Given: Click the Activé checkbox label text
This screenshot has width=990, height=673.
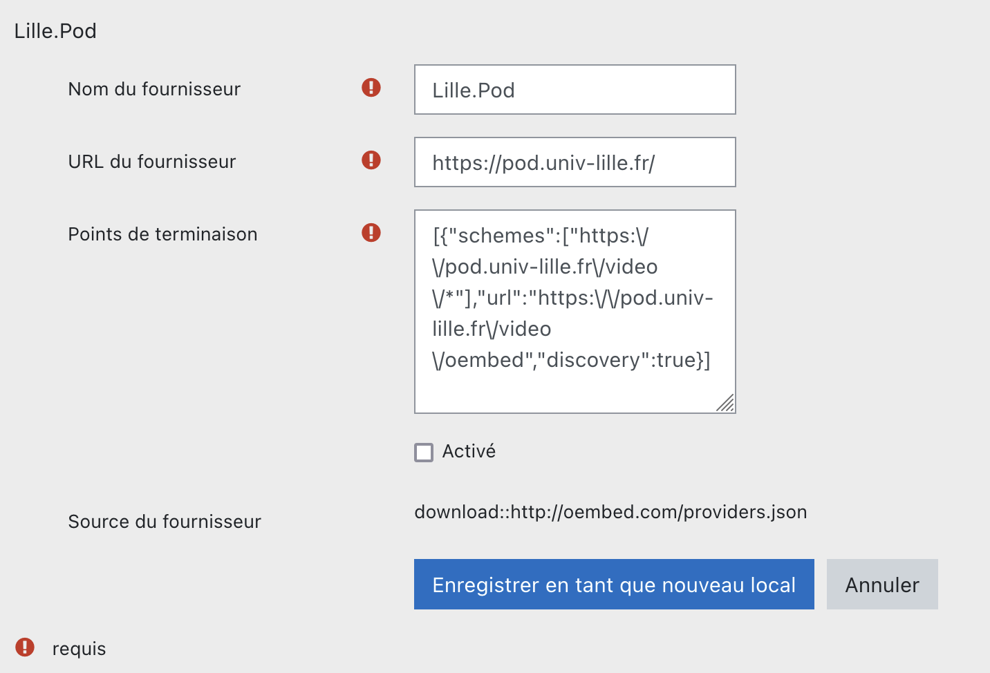Looking at the screenshot, I should click(x=469, y=451).
